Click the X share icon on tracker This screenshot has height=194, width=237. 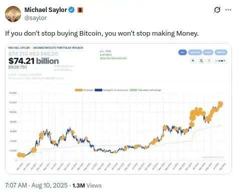click(x=201, y=61)
